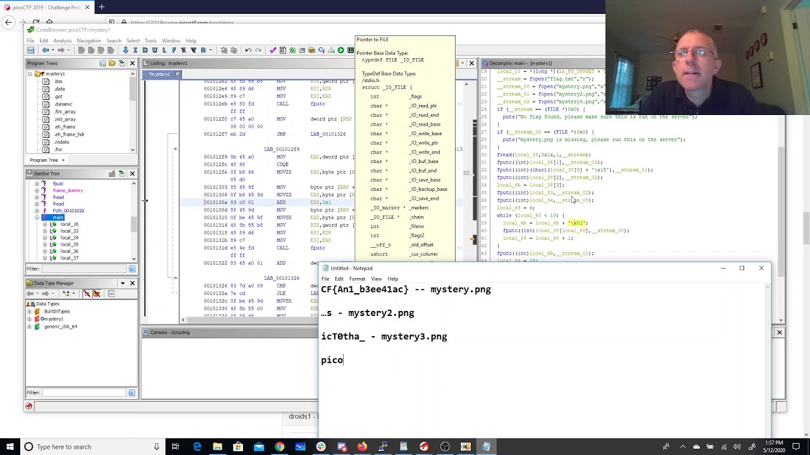Click the next-undefined 'U' toolbar icon
810x455 pixels.
point(154,51)
